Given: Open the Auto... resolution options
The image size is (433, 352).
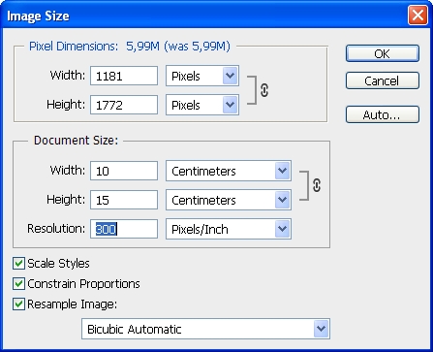Looking at the screenshot, I should click(x=383, y=114).
